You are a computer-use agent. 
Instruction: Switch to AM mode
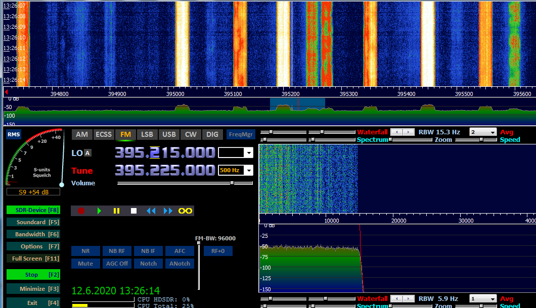point(82,134)
